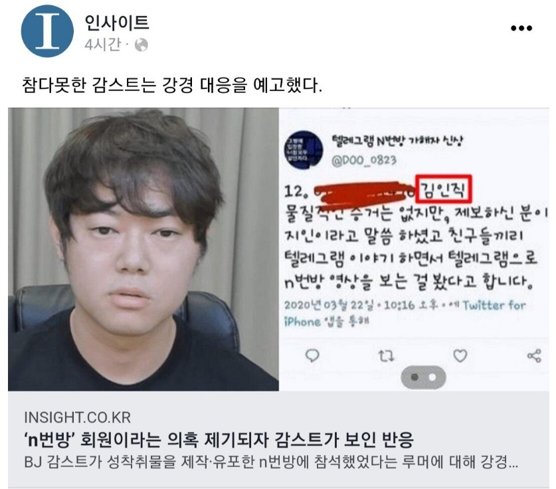Click the red-boxed name in the tweet
Screen dimensions: 556x489
click(444, 191)
